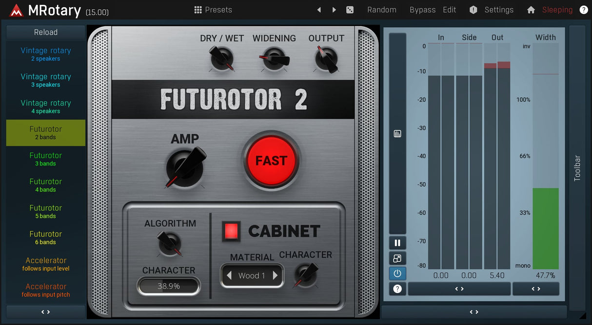Click the DRY / WET knob

(222, 59)
